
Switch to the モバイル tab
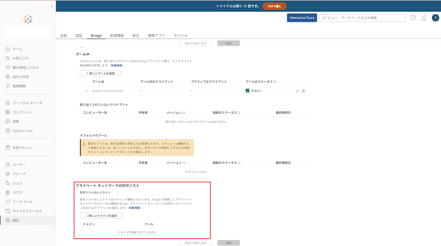[180, 36]
